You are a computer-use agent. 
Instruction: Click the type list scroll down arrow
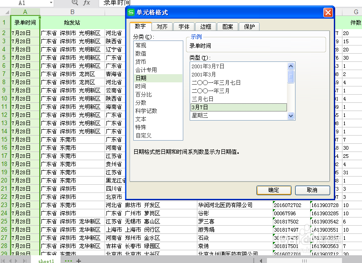(291, 116)
